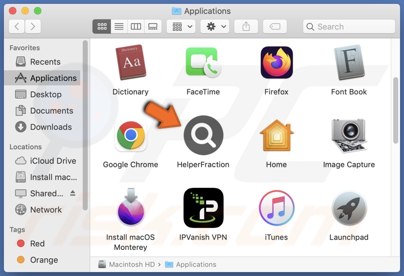
Task: Click the Locations section header
Action: [26, 147]
